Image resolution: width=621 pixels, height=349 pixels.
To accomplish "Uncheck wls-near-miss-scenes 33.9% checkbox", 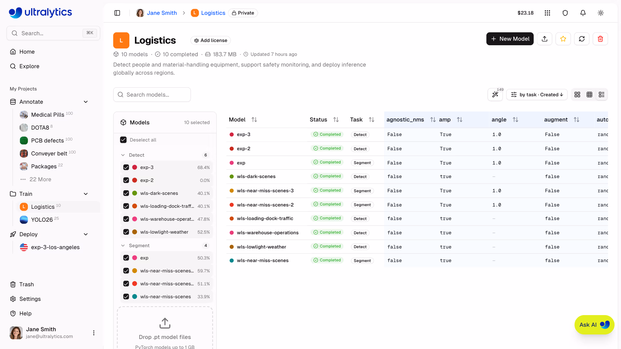I will click(x=126, y=297).
